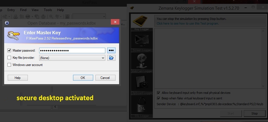The width and height of the screenshot is (268, 122).
Task: Focus the Master password input field
Action: [x=72, y=51]
